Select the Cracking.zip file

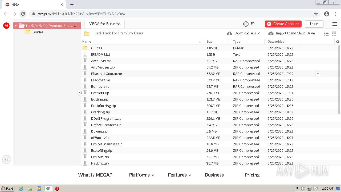click(x=100, y=112)
